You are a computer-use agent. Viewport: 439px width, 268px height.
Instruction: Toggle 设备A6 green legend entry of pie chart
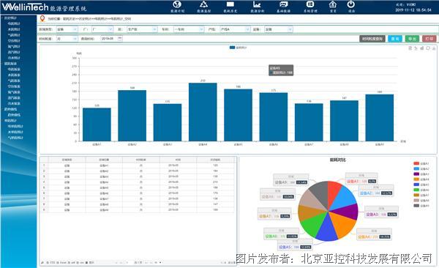[421, 190]
